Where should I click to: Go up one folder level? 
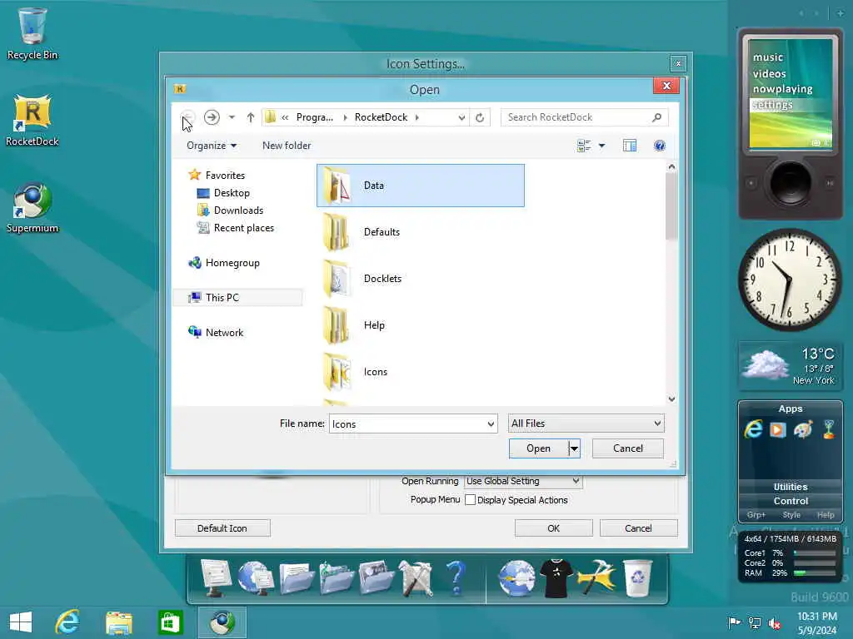(x=250, y=116)
